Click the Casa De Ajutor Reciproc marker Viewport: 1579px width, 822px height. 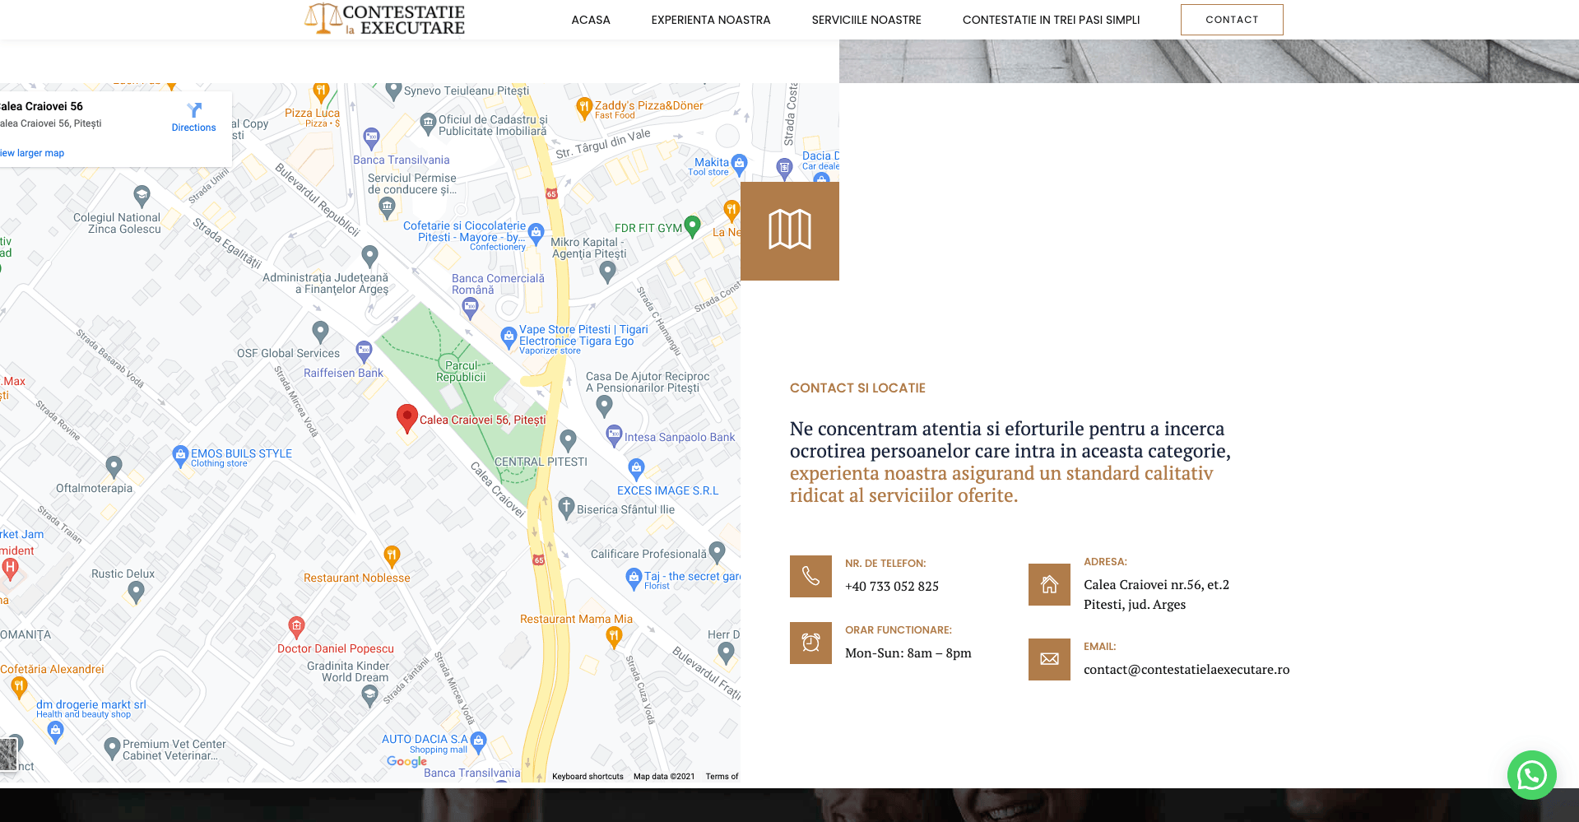coord(605,406)
